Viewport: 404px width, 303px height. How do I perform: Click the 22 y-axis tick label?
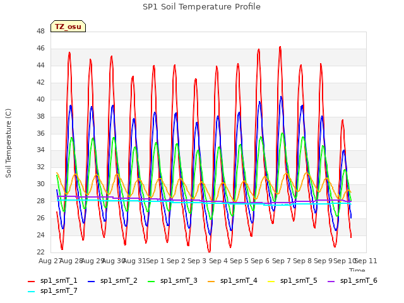point(40,252)
